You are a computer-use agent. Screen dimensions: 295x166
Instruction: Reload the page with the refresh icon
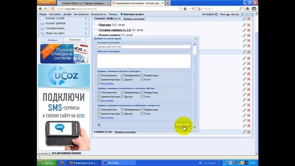[x=193, y=9]
